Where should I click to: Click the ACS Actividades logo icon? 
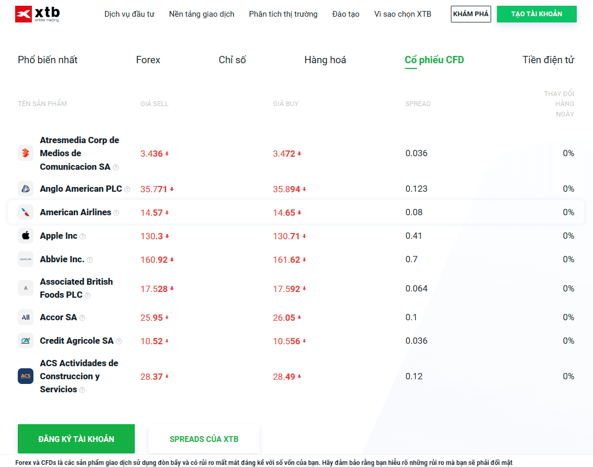pyautogui.click(x=25, y=376)
